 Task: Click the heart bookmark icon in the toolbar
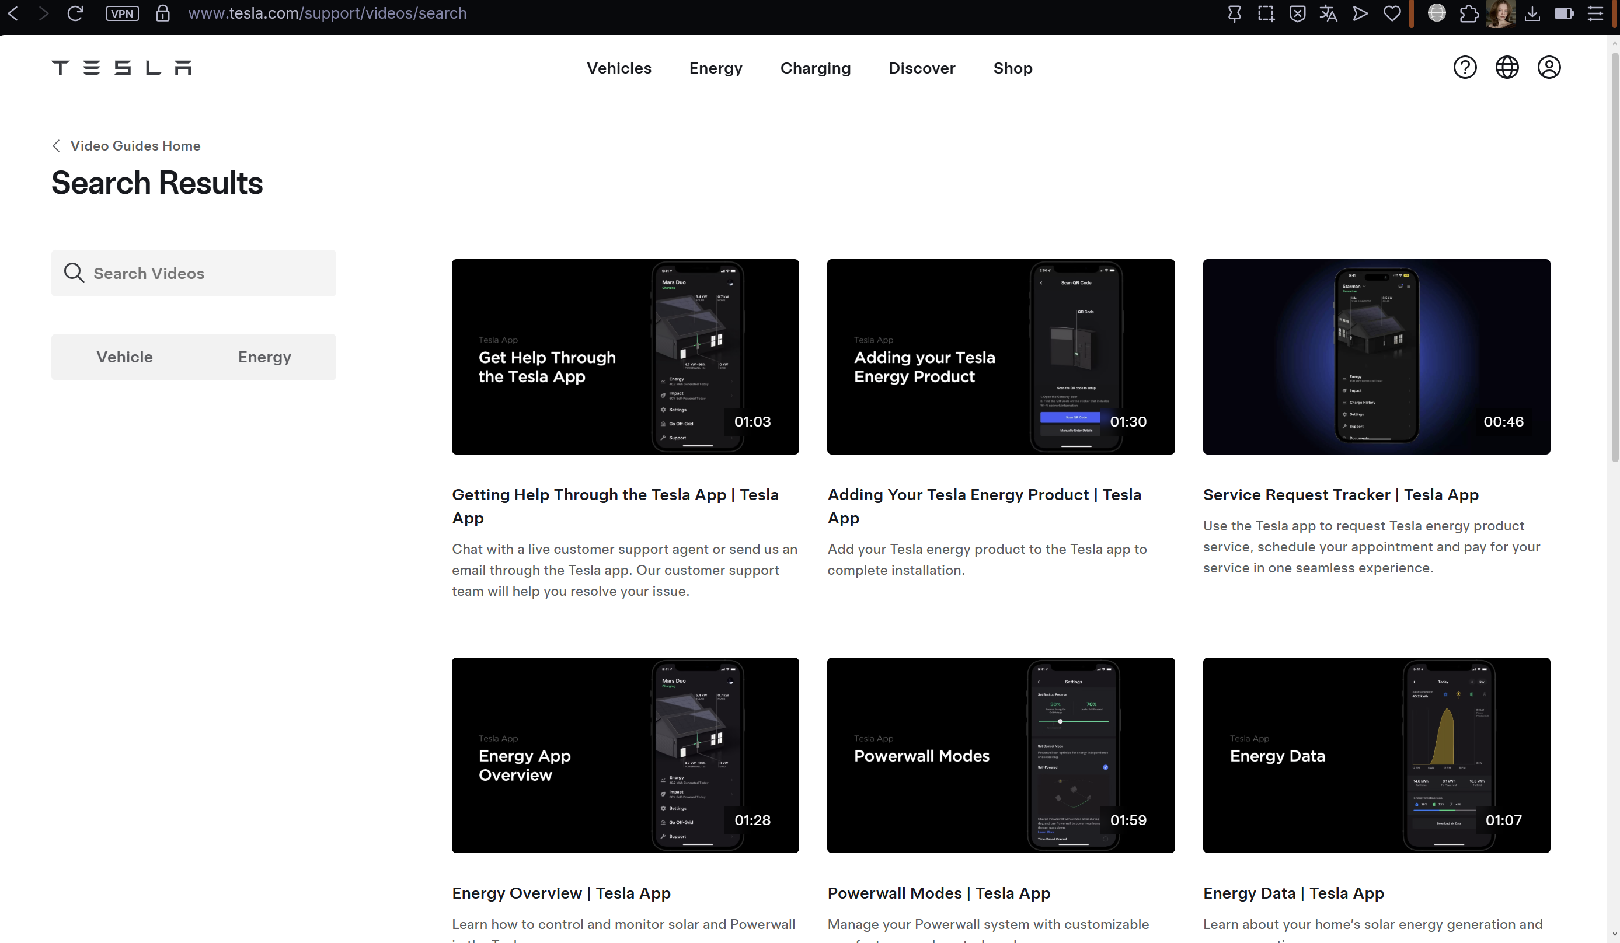[x=1392, y=13]
